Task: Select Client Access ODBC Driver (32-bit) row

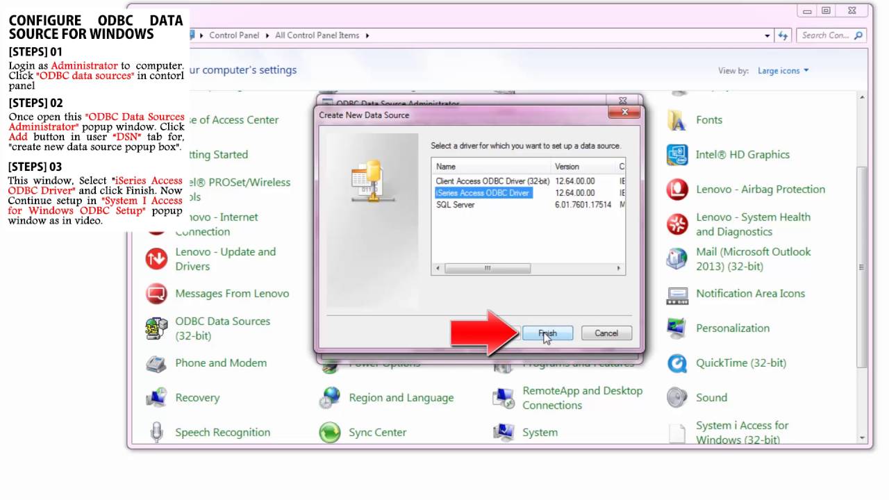Action: (x=492, y=181)
